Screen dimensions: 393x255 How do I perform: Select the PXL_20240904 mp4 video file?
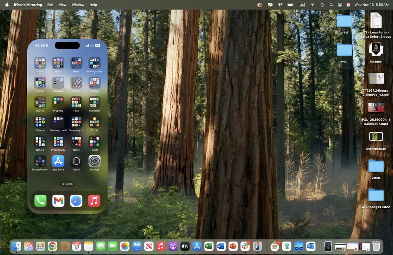[x=376, y=107]
